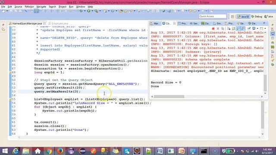Open the Run menu
Screen dimensions: 276x155
coord(71,7)
